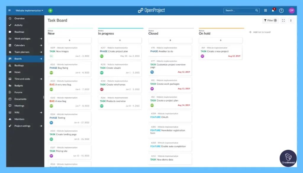Open Calendars from the sidebar icon
The image size is (303, 173).
tap(10, 45)
